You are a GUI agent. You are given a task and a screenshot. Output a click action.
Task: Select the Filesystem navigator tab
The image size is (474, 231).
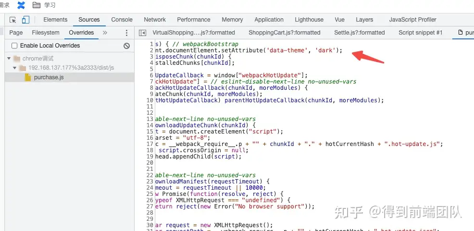(46, 33)
